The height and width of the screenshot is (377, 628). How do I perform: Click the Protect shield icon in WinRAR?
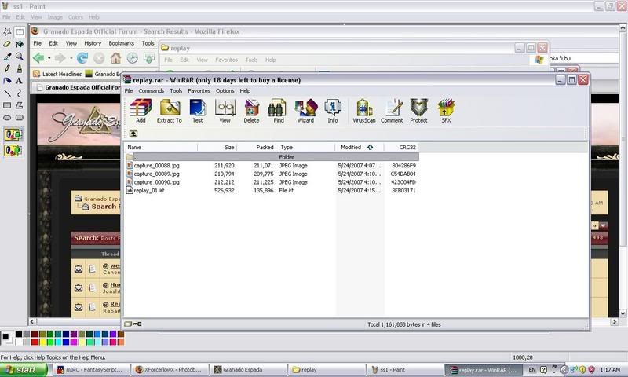(x=419, y=111)
